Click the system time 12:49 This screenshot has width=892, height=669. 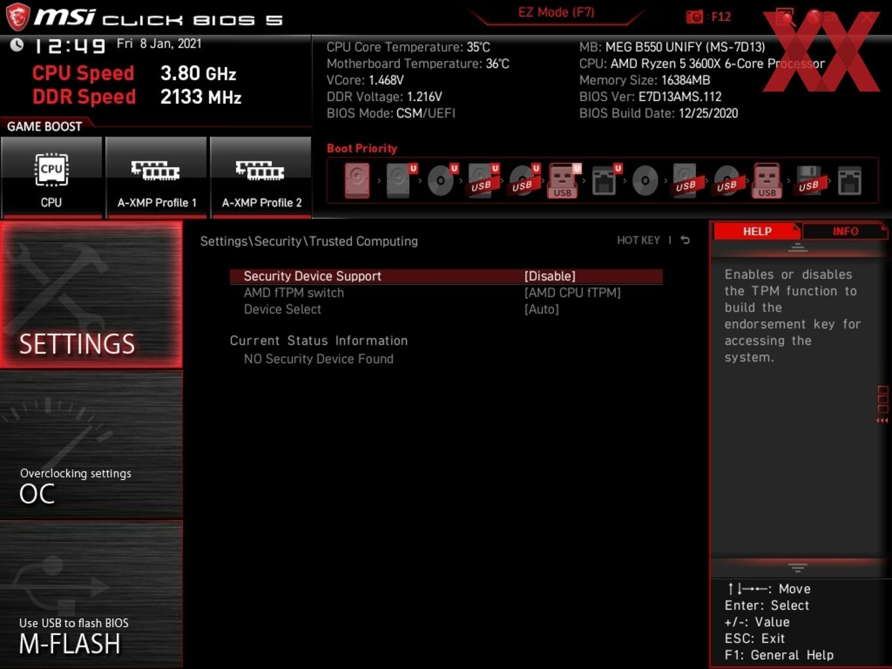[70, 45]
